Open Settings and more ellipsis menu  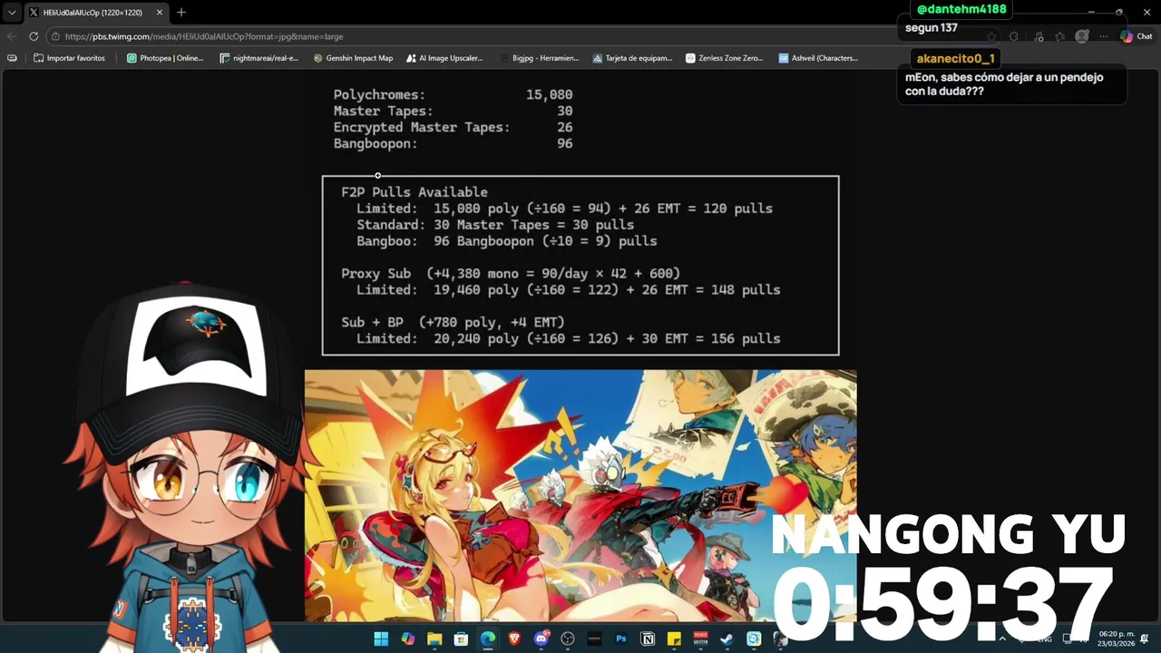click(1103, 36)
